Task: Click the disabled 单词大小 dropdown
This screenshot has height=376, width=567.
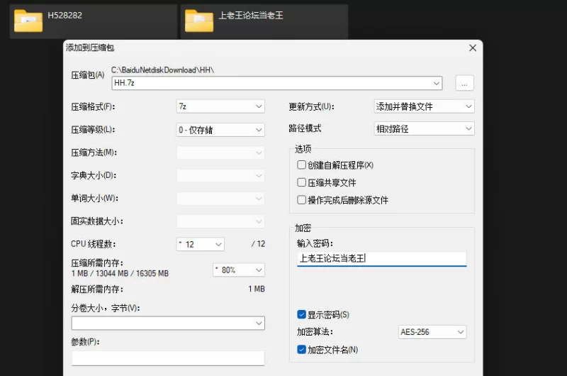Action: [220, 199]
